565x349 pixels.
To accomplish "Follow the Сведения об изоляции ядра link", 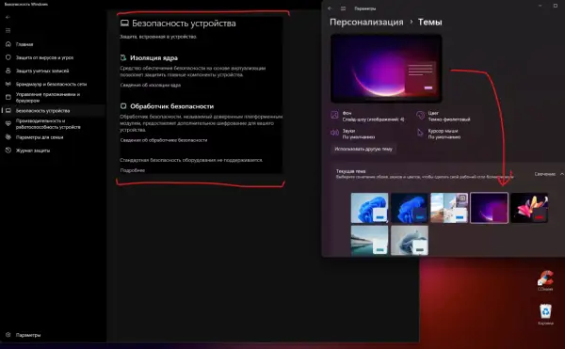I will (x=151, y=86).
